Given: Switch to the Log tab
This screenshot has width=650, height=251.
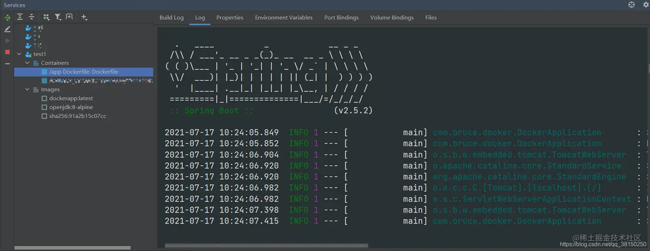Looking at the screenshot, I should pos(200,18).
